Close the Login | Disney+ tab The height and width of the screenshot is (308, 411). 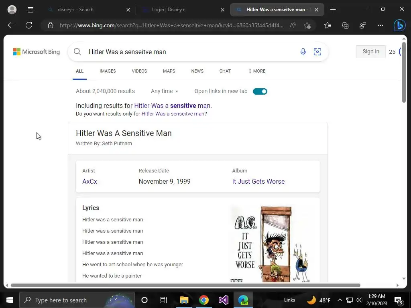point(222,10)
